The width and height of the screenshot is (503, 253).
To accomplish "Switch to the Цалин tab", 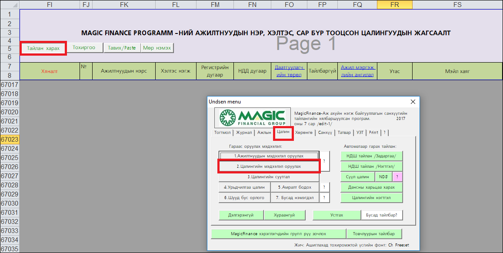I will (283, 132).
